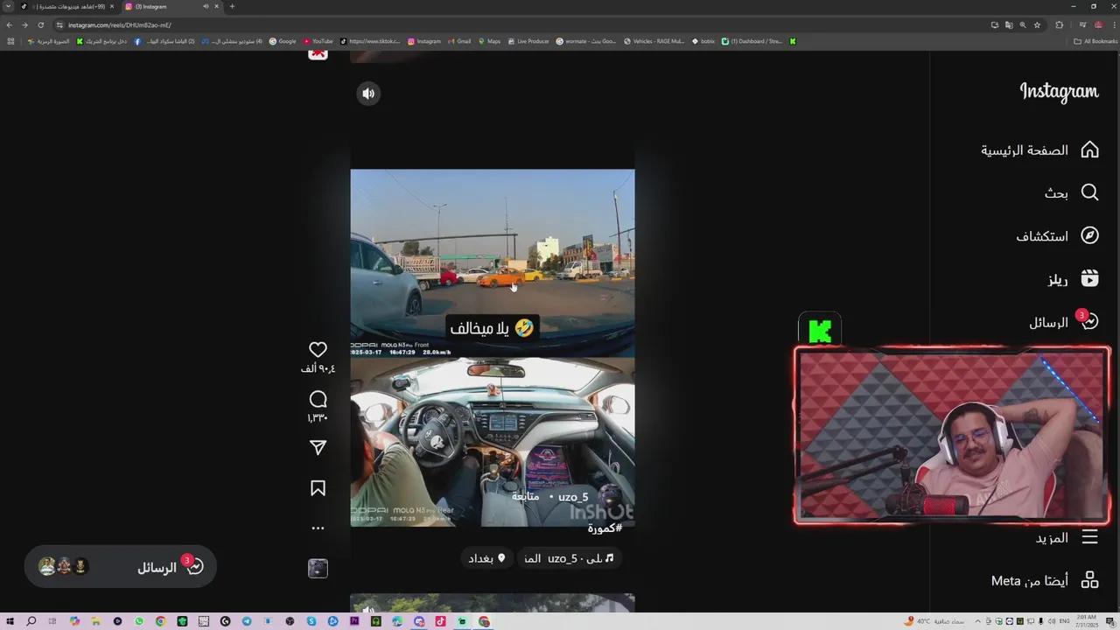1120x630 pixels.
Task: Go to الصفحة الرئيسية home icon
Action: click(x=1089, y=150)
